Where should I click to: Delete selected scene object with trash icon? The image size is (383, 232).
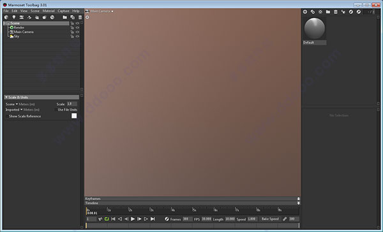pyautogui.click(x=80, y=17)
